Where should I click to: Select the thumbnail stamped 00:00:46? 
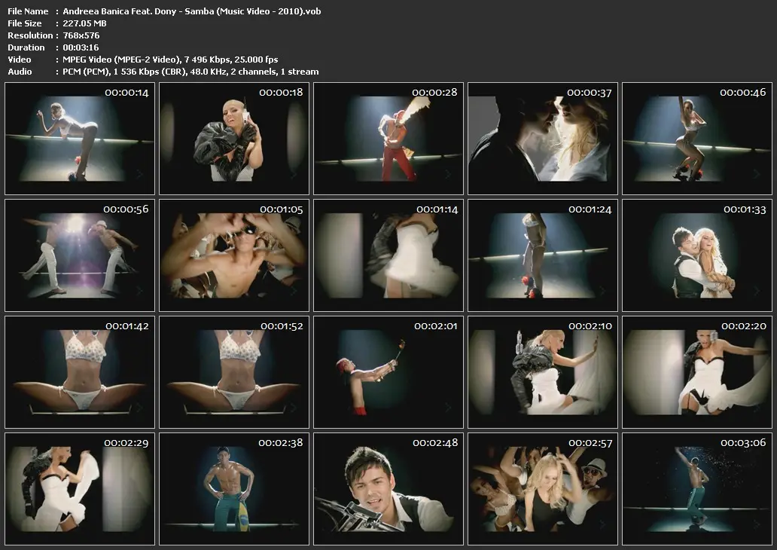click(697, 139)
